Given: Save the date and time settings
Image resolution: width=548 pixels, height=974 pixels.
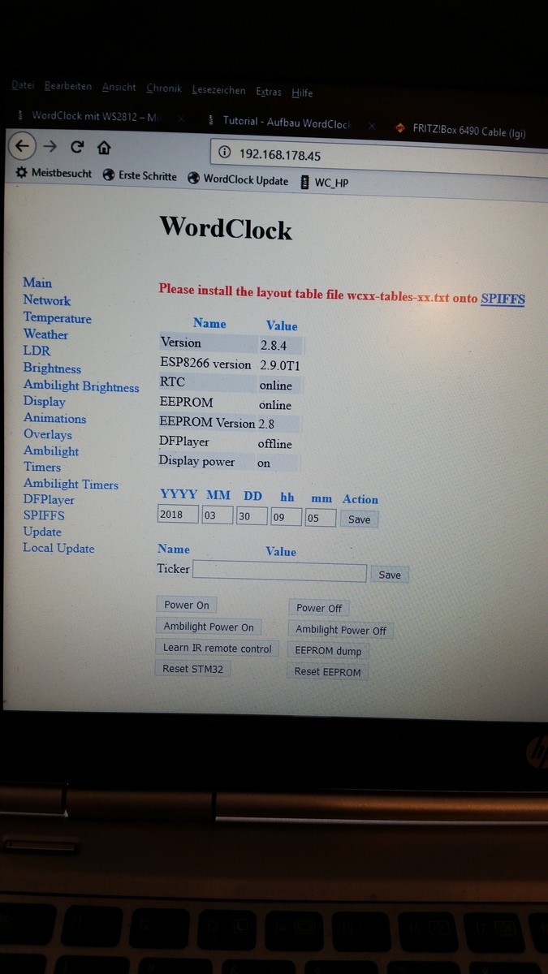Looking at the screenshot, I should pos(359,519).
